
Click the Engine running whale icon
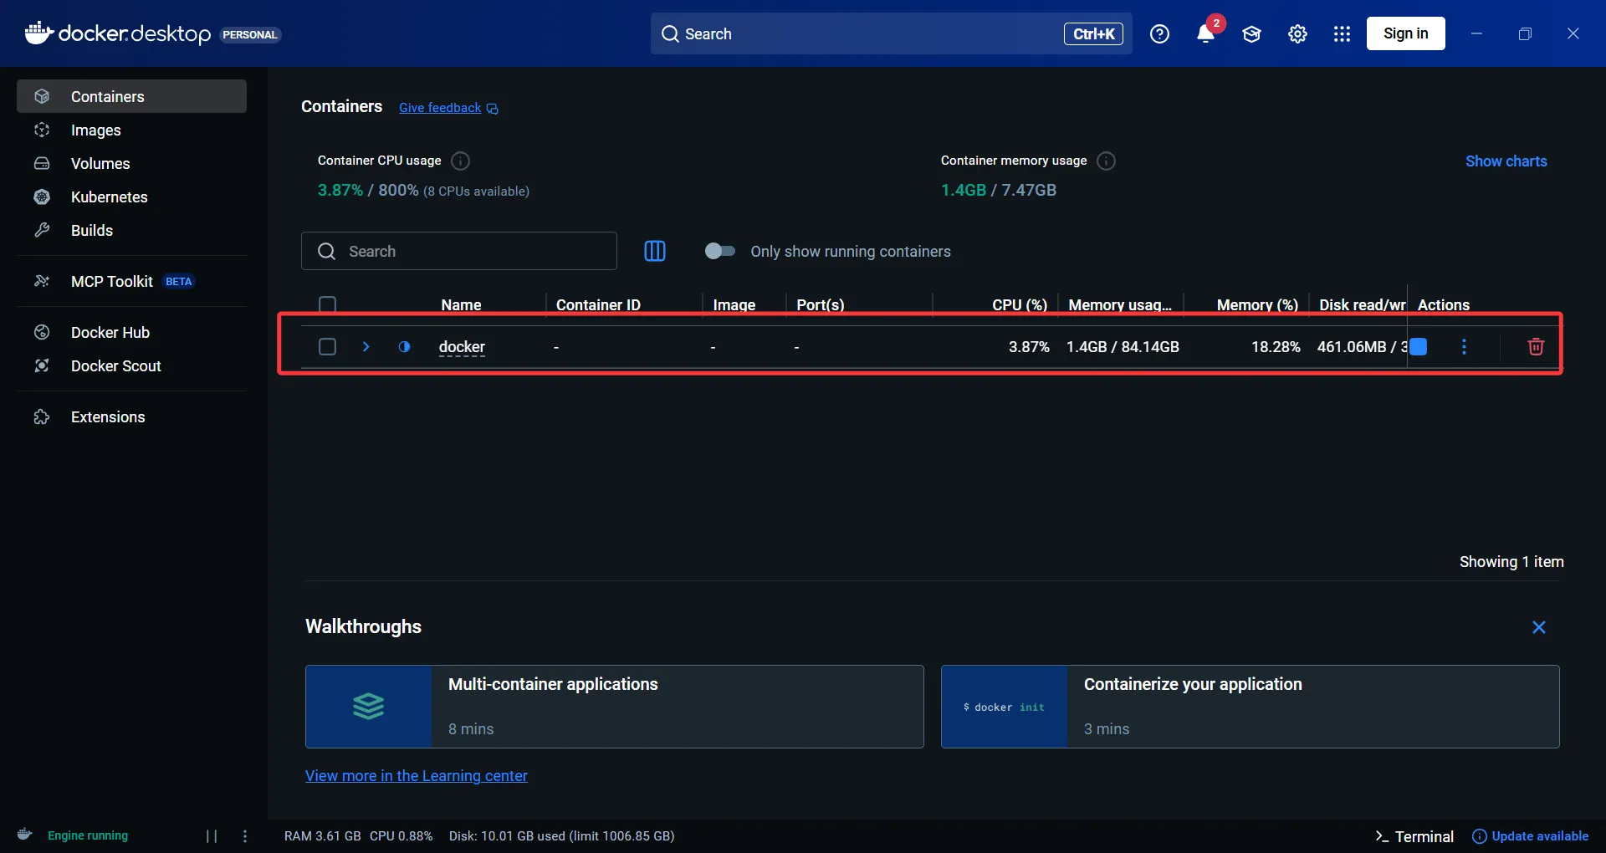point(25,834)
